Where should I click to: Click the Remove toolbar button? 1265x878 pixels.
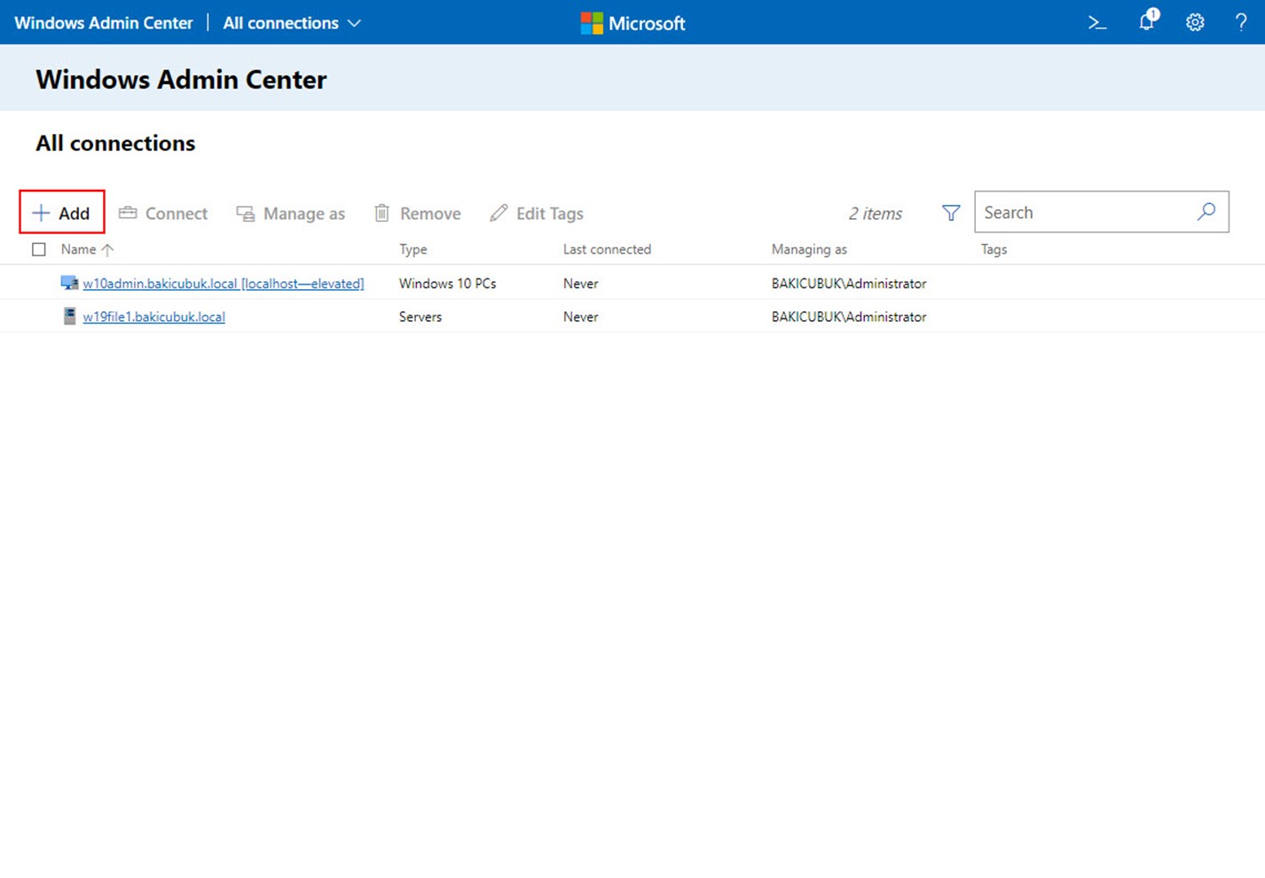[x=417, y=213]
